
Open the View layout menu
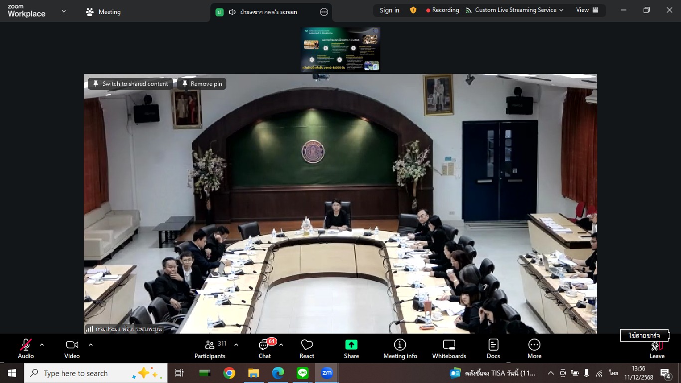tap(587, 10)
